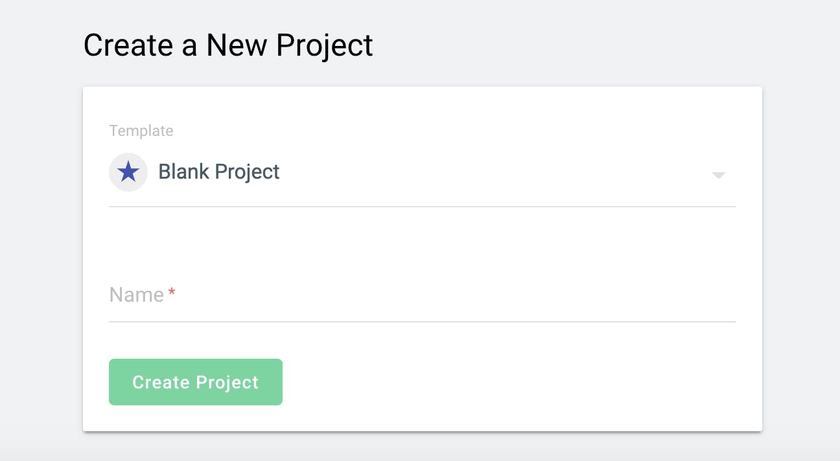Open the Template dropdown arrow
Screen dimensions: 840x461
tap(718, 175)
